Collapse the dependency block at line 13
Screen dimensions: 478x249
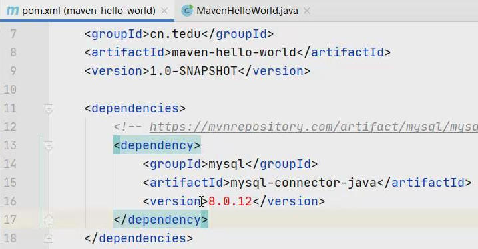(49, 145)
